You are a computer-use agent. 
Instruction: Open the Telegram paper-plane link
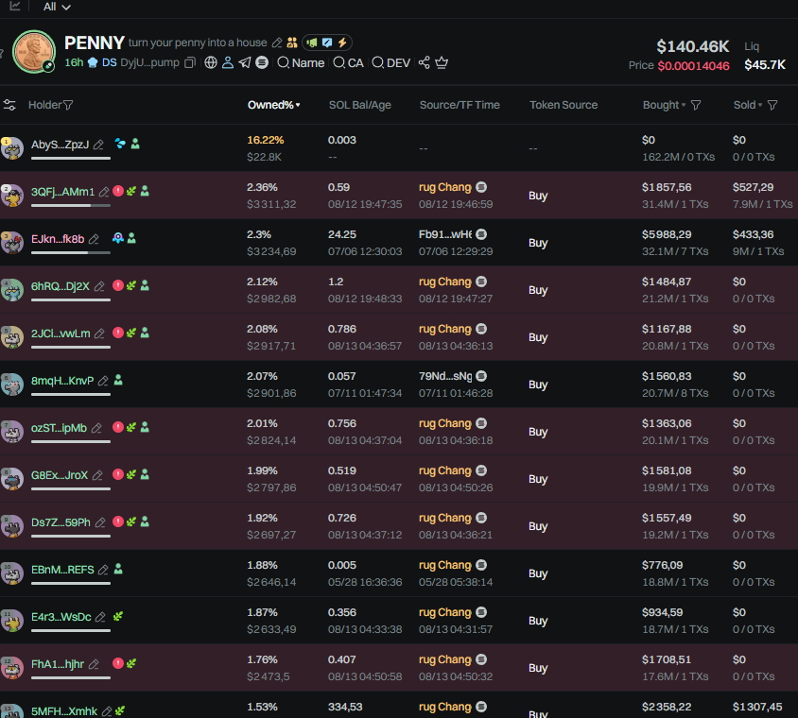[245, 63]
